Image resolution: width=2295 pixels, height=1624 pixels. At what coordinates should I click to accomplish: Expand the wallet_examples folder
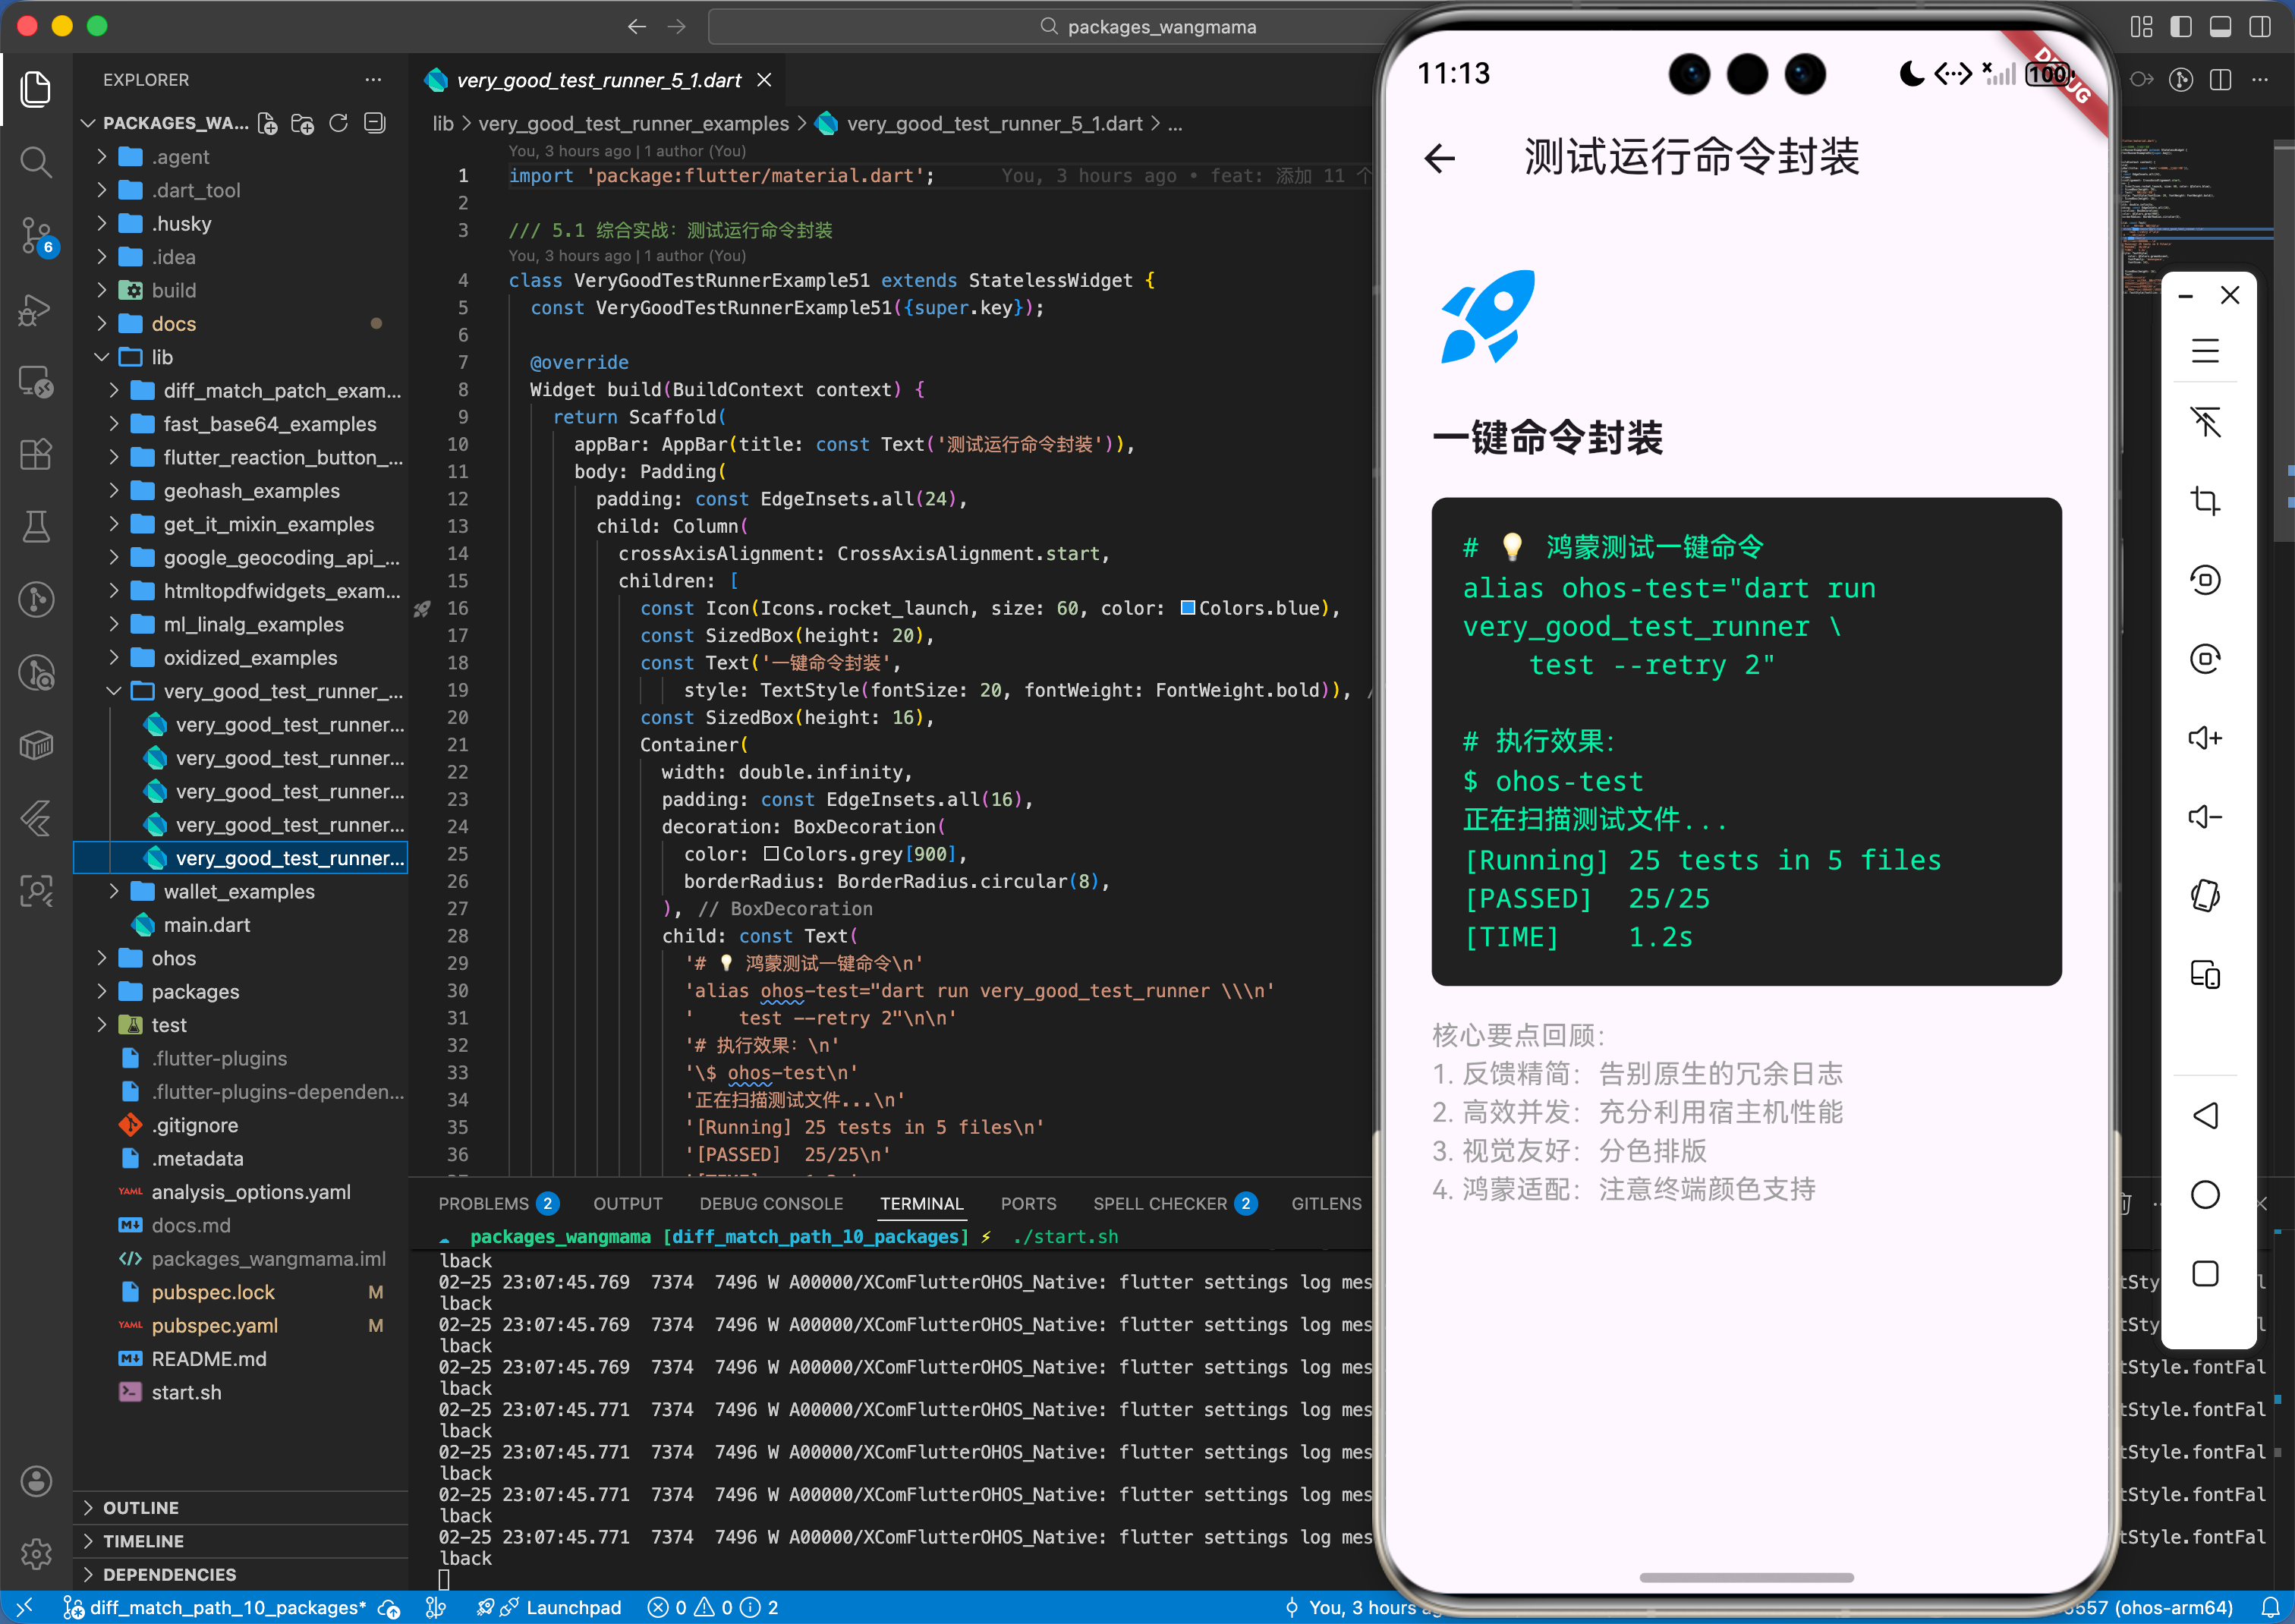pos(238,891)
